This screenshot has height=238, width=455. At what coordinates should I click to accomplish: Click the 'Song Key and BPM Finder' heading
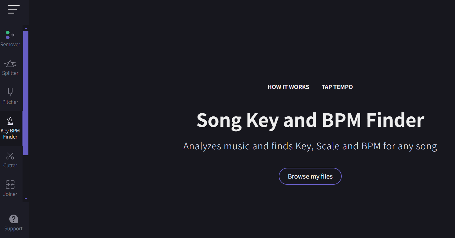point(310,120)
